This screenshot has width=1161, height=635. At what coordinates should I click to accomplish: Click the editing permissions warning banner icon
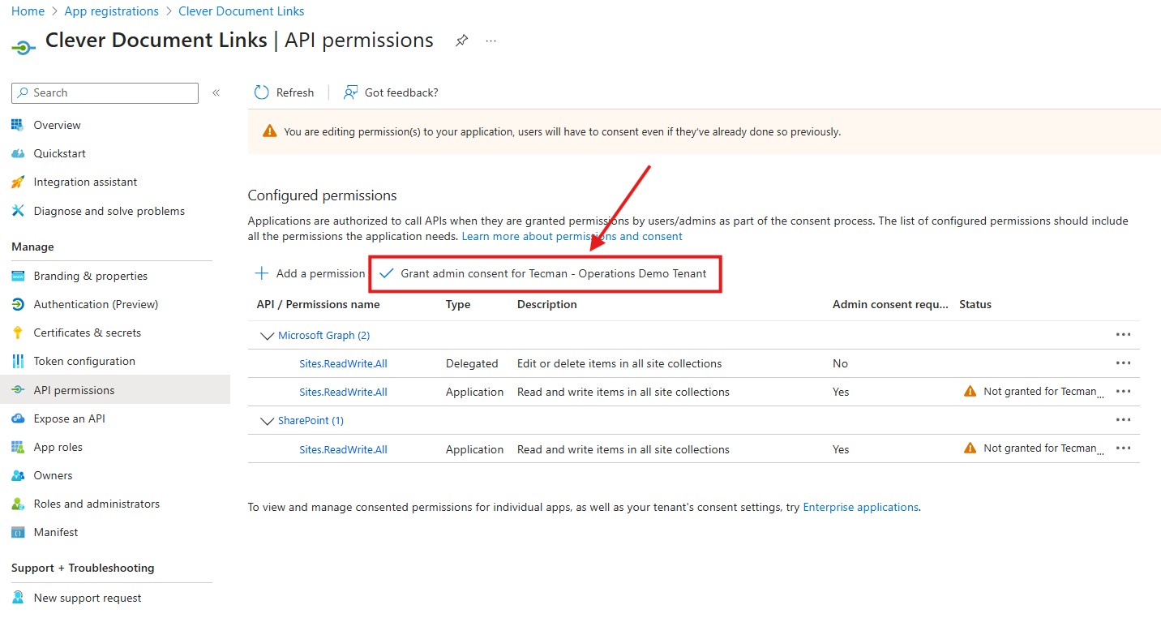(x=269, y=131)
